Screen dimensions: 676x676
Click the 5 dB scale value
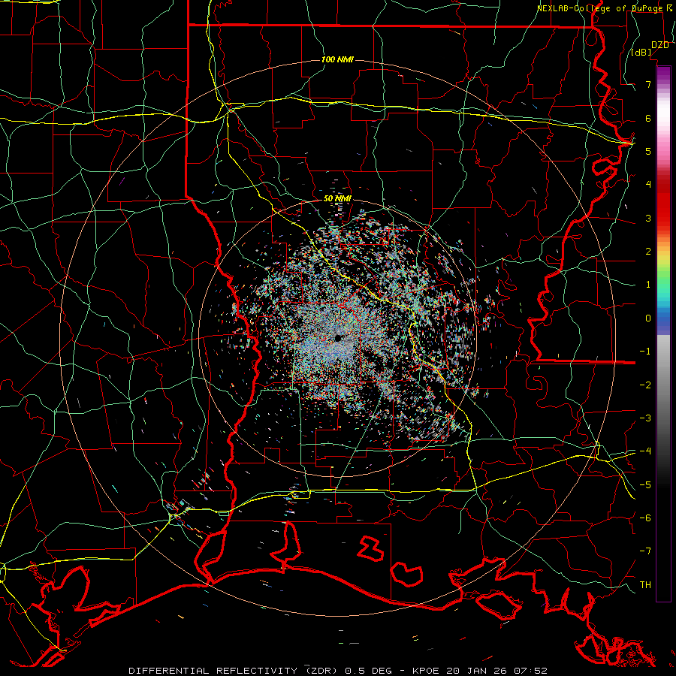click(648, 151)
